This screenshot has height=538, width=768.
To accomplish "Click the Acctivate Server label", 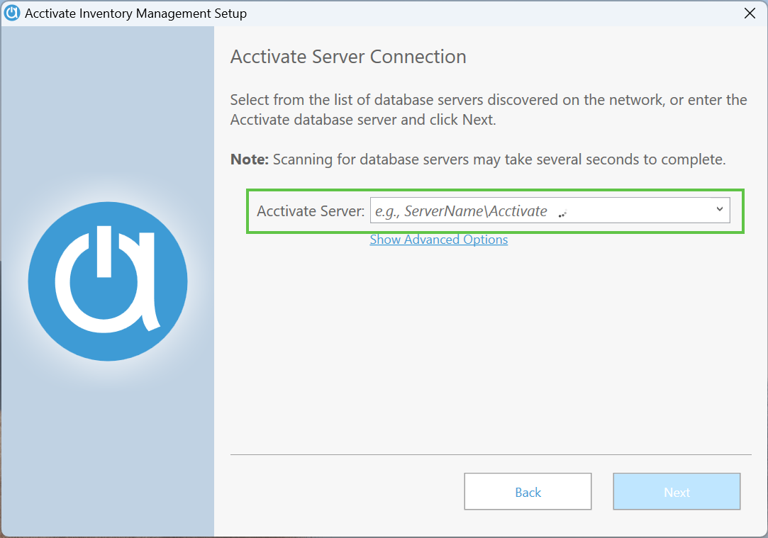I will point(310,211).
